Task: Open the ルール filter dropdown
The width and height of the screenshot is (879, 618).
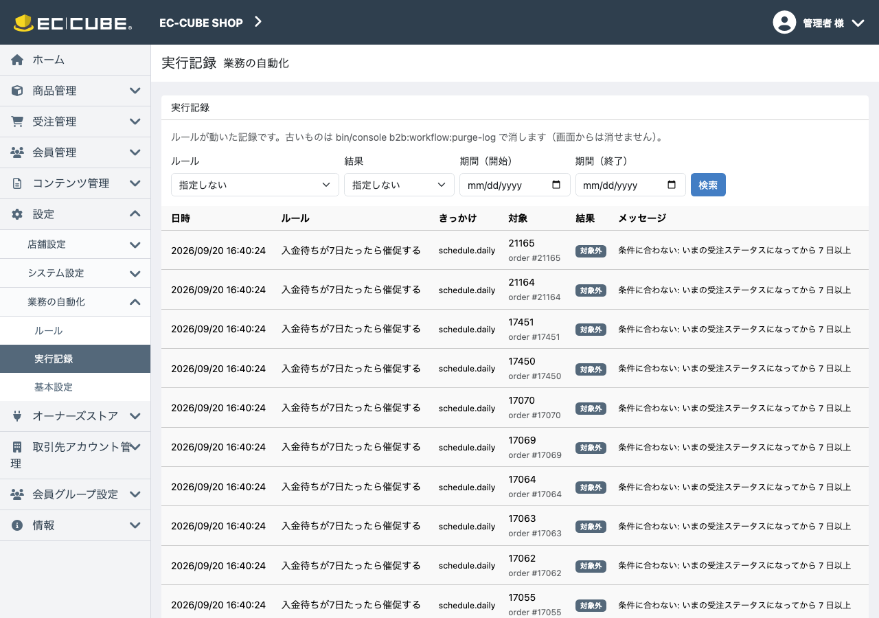Action: 255,185
